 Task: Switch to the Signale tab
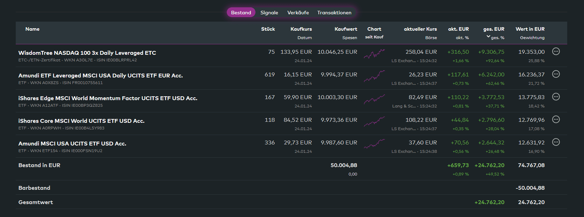269,13
